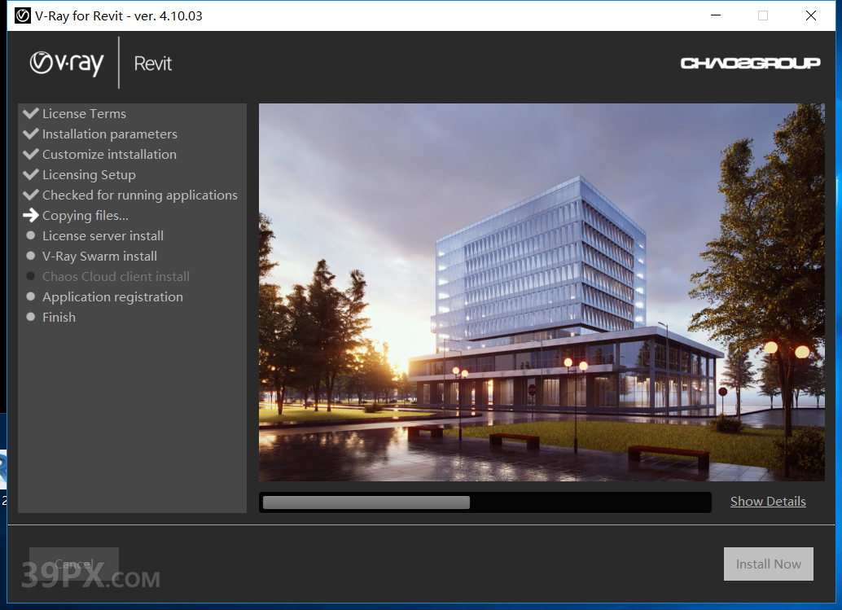The width and height of the screenshot is (842, 610).
Task: Click the installation progress bar
Action: 485,502
